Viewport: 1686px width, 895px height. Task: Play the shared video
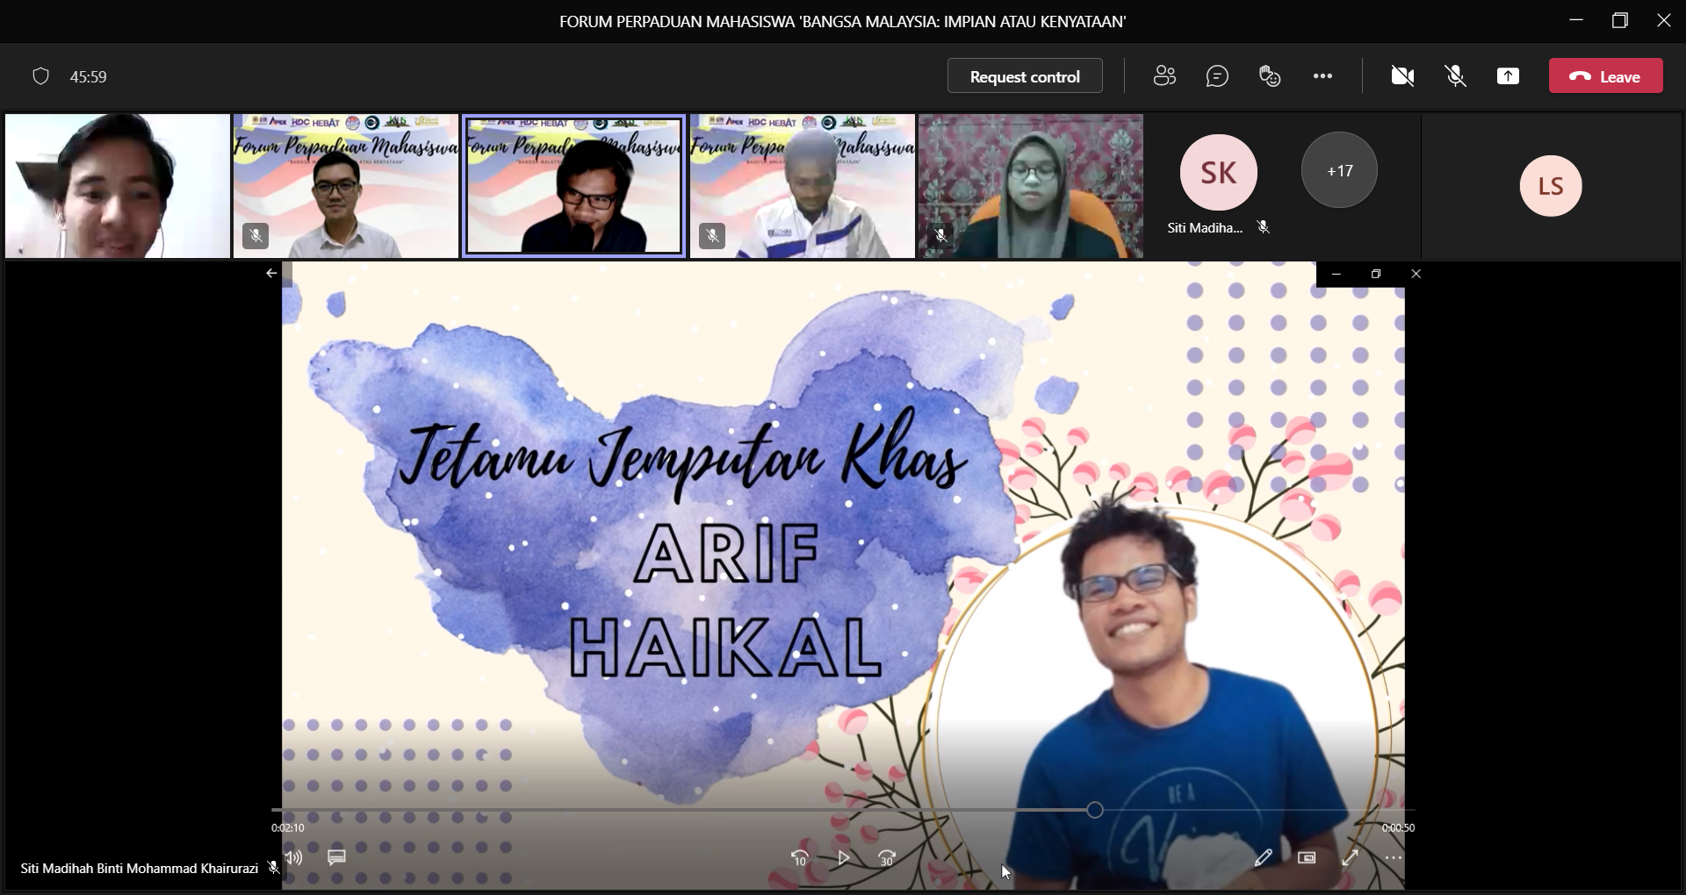coord(843,858)
